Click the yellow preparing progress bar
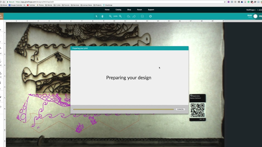The width and height of the screenshot is (262, 147). (x=123, y=109)
